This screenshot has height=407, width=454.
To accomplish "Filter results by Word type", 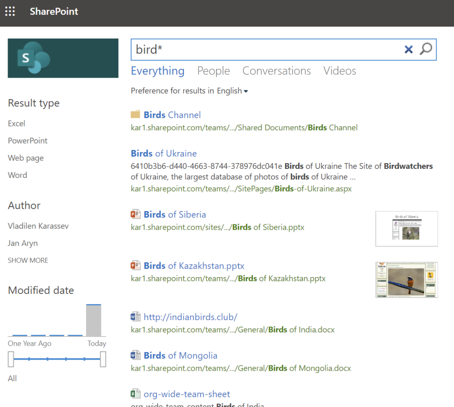I will tap(17, 175).
